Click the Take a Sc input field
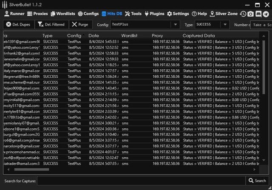 pyautogui.click(x=261, y=25)
